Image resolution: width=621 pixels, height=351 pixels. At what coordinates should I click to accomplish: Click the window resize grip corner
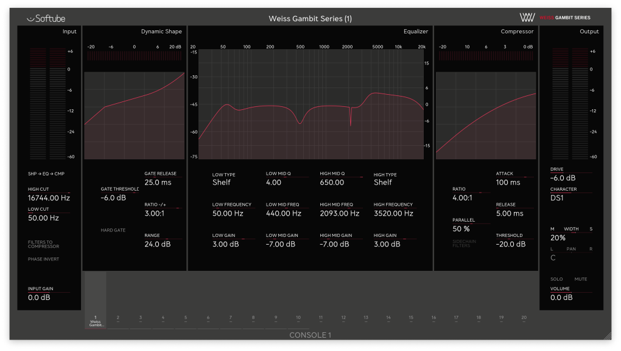pos(607,336)
